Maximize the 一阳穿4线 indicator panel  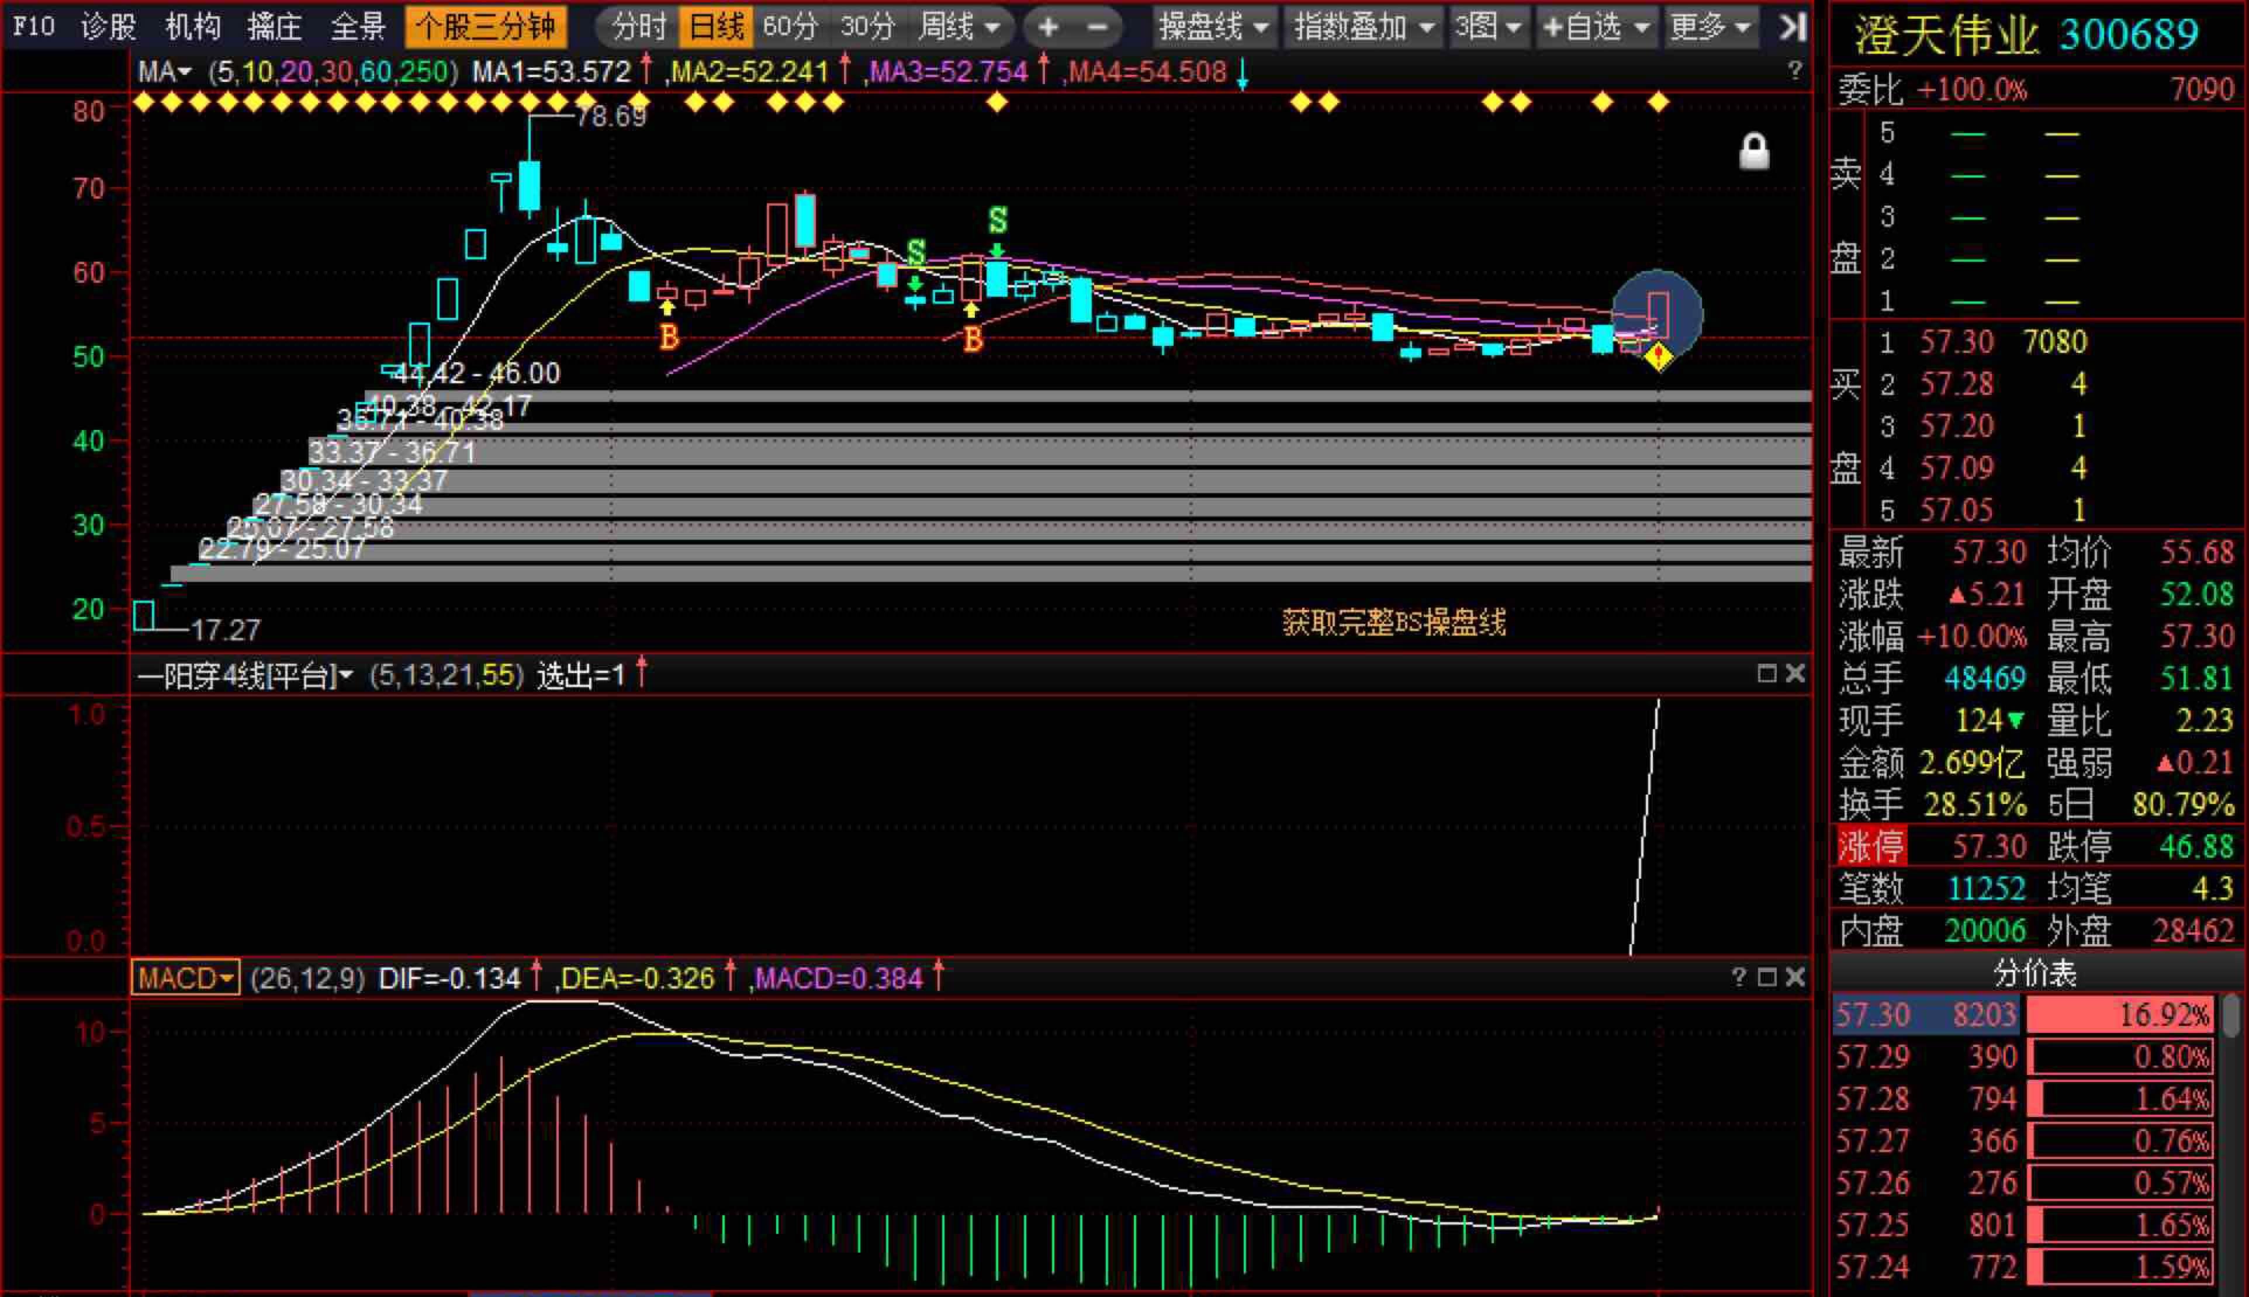click(x=1766, y=674)
